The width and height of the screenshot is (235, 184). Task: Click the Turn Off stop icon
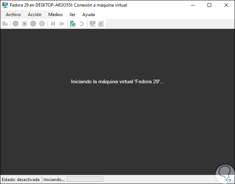point(25,24)
